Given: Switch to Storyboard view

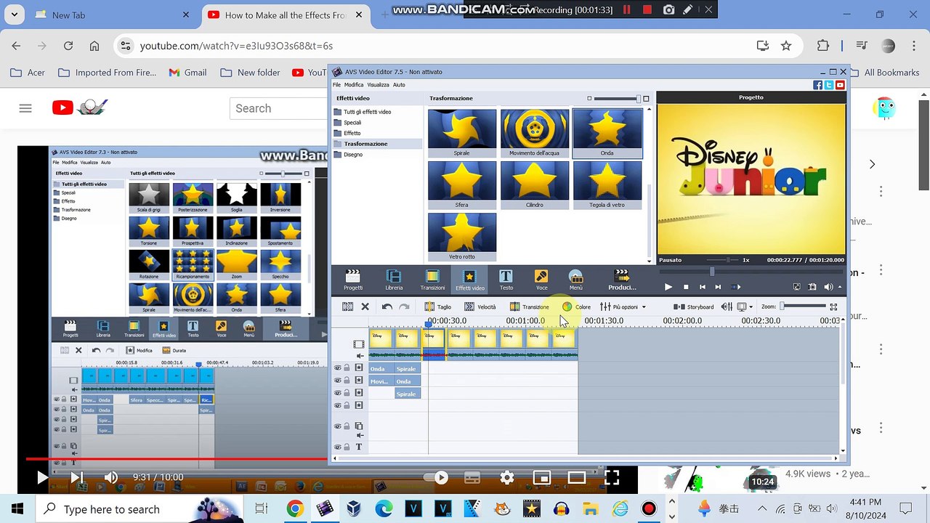Looking at the screenshot, I should coord(694,307).
